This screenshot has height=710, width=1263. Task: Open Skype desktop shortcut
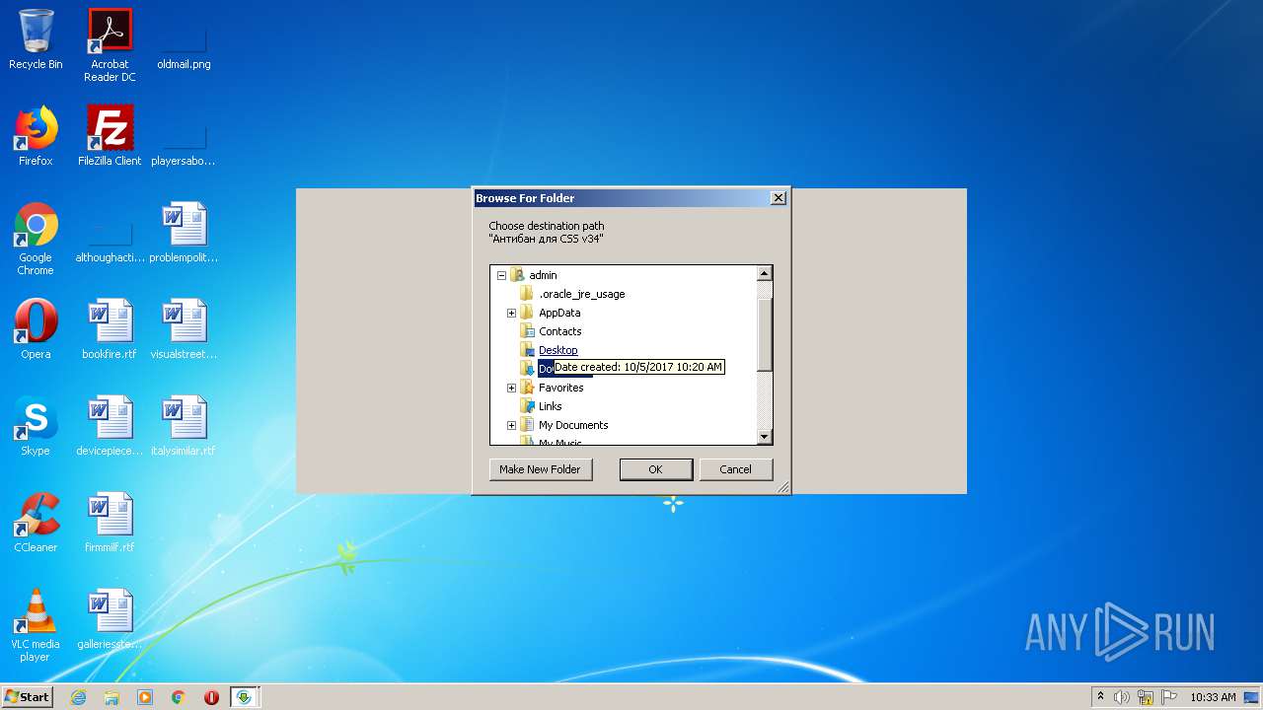tap(36, 426)
